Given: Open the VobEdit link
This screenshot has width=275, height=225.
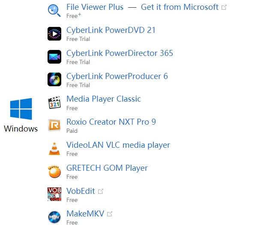Looking at the screenshot, I should click(81, 191).
